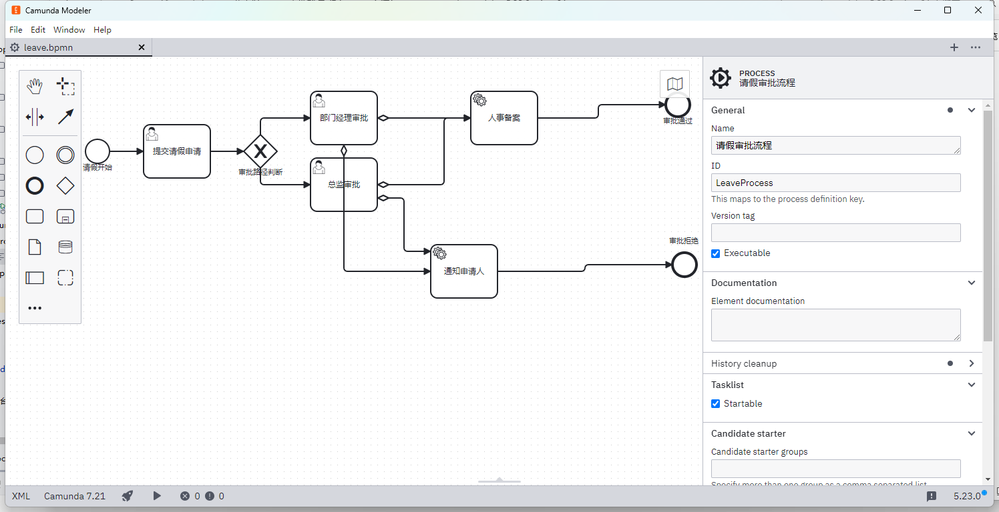Select the Data store reference shape

(x=65, y=247)
